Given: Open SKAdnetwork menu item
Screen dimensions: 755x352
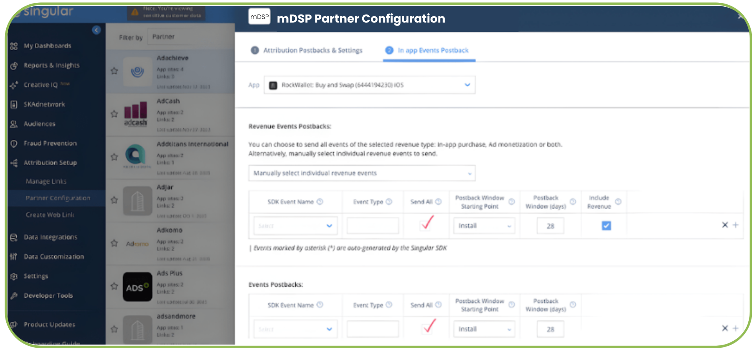Looking at the screenshot, I should coord(44,104).
